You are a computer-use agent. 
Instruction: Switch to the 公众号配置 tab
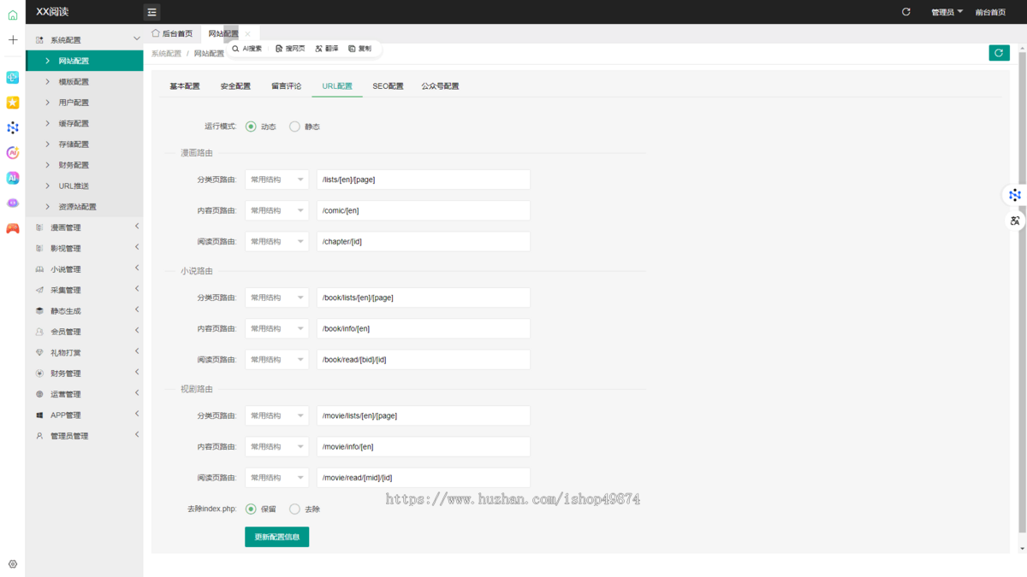click(440, 86)
